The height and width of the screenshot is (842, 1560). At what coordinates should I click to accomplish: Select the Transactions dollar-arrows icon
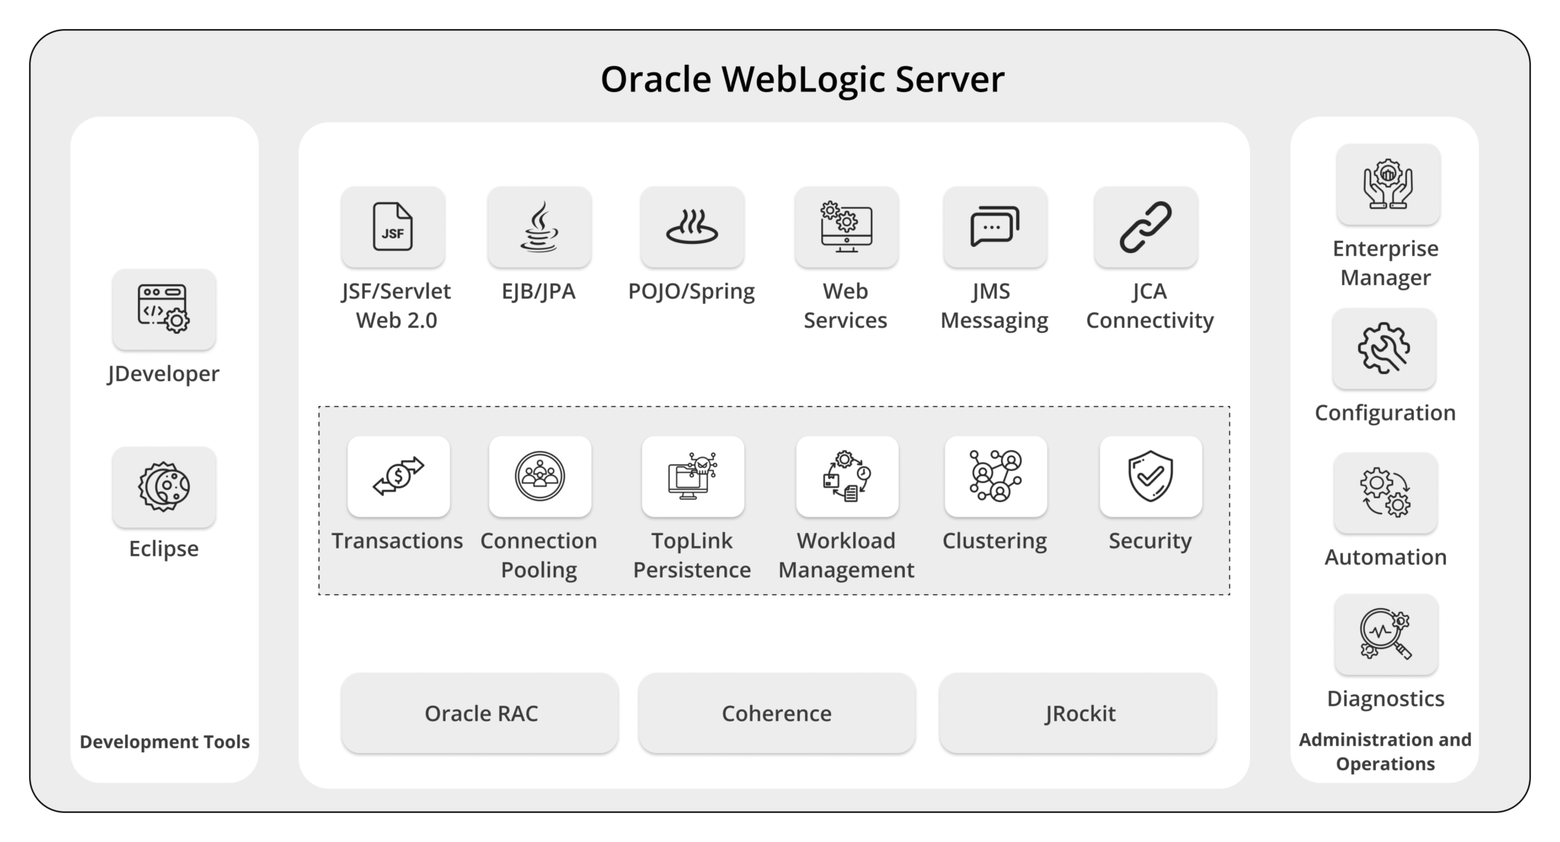pos(398,476)
